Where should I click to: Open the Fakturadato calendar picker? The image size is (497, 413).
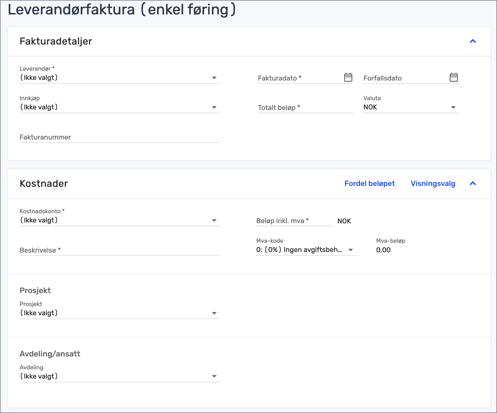coord(348,77)
